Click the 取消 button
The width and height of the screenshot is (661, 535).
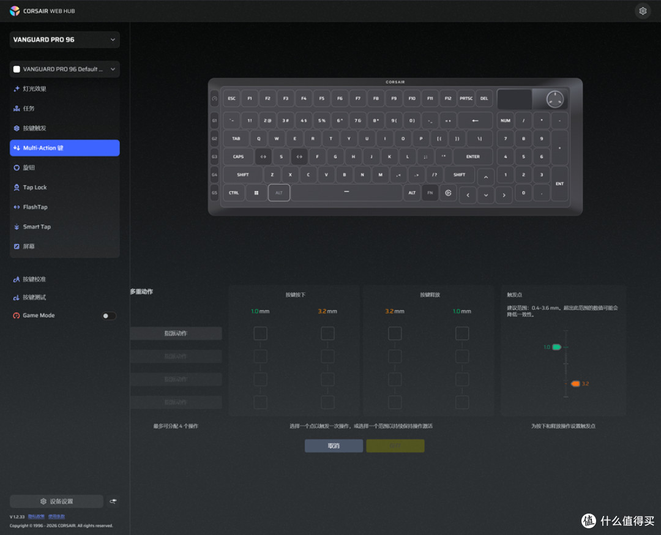(x=334, y=446)
